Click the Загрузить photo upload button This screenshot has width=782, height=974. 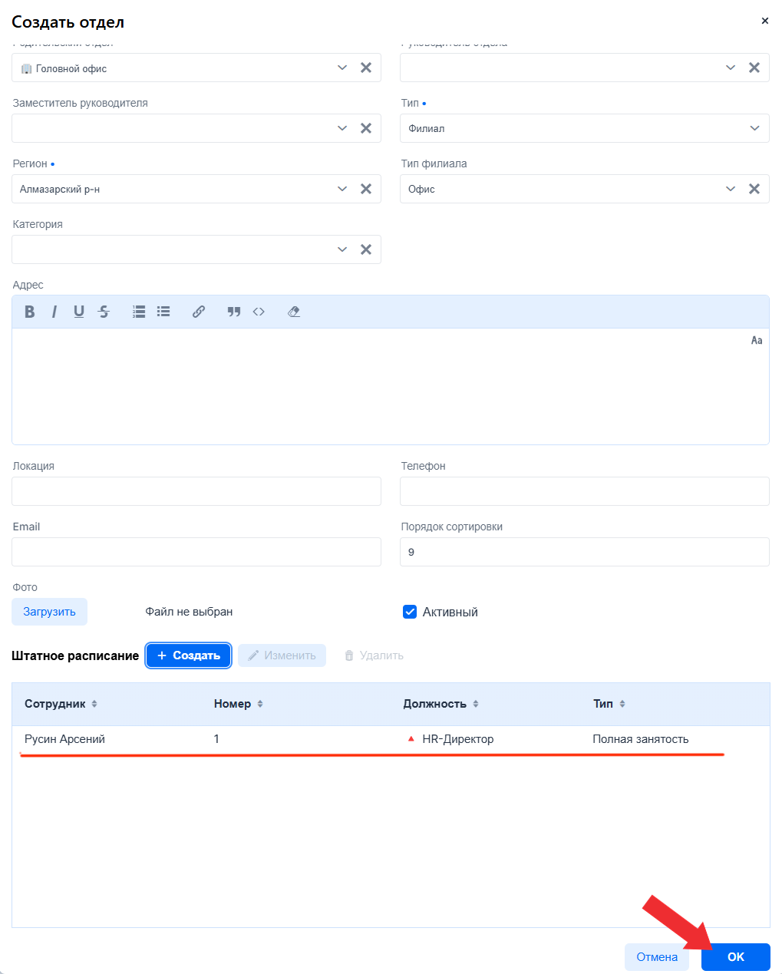coord(49,612)
